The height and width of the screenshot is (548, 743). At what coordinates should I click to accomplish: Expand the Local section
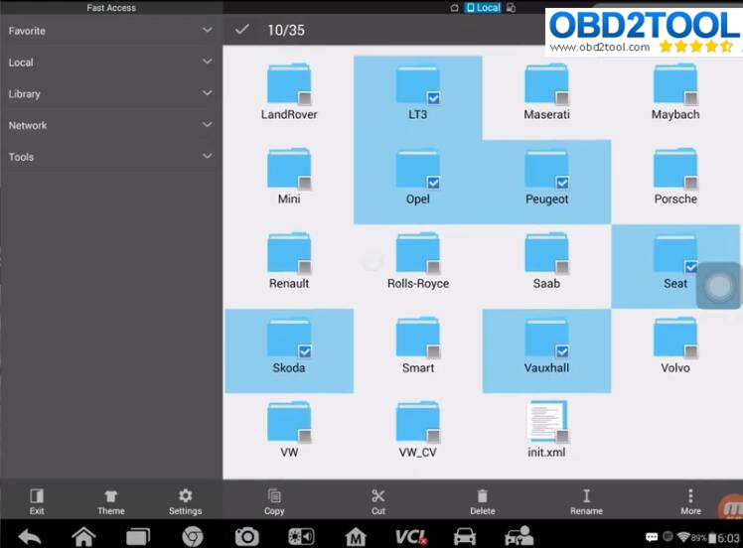tap(111, 62)
